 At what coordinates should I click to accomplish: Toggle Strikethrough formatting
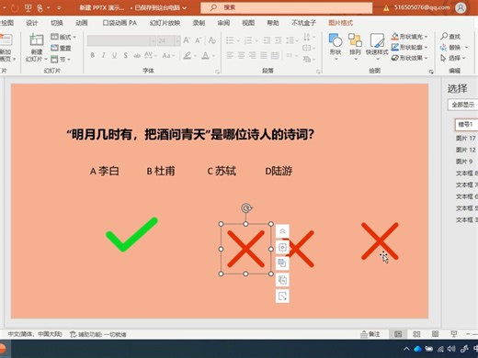click(137, 56)
